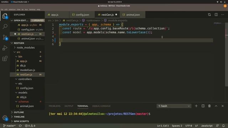This screenshot has height=128, width=228.
Task: Open the Source Control view
Action: tap(5, 37)
